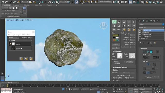Toggle visibility eye of UVW Map modifier

click(140, 33)
